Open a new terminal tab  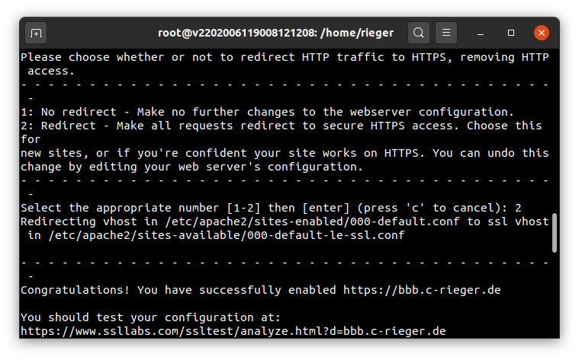pyautogui.click(x=36, y=33)
